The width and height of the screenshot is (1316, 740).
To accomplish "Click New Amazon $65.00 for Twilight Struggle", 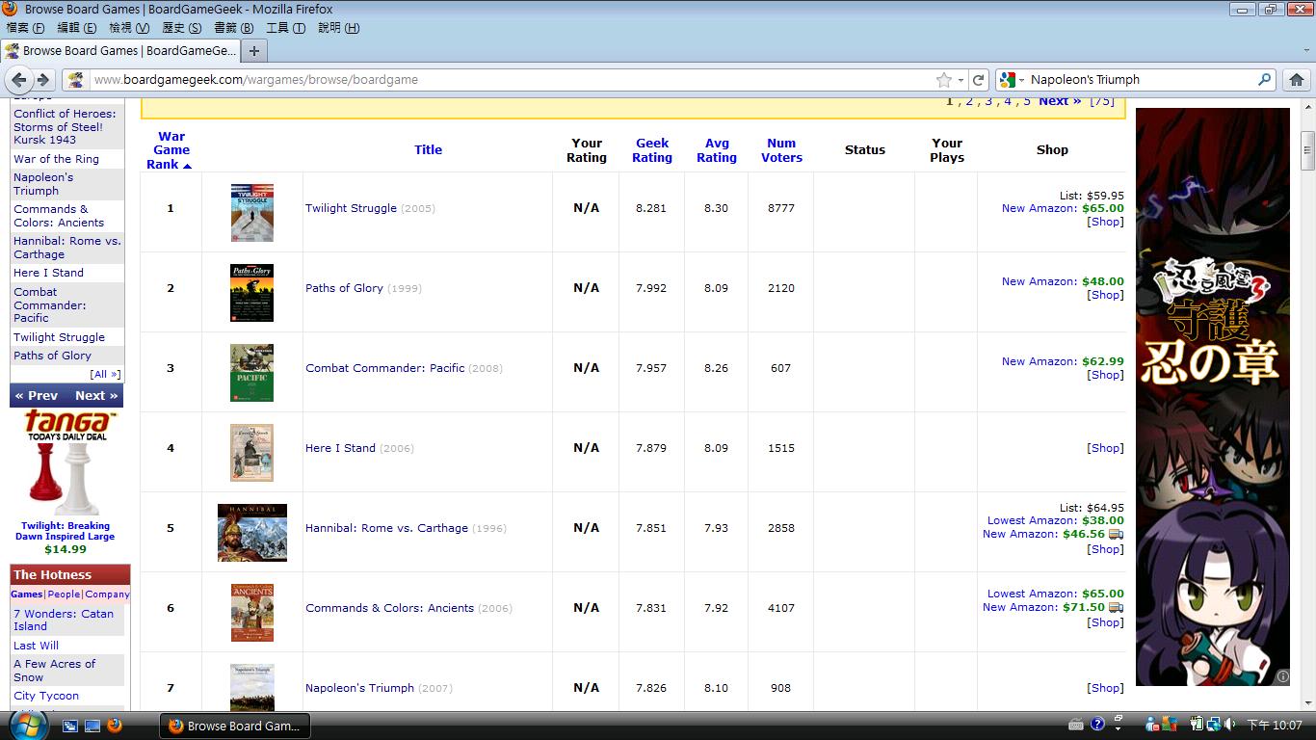I will [x=1063, y=208].
